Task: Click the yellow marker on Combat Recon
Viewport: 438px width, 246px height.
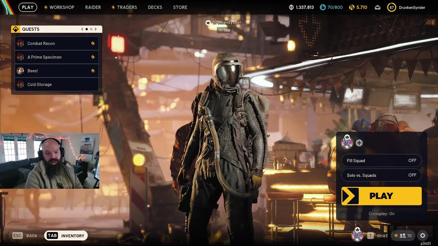Action: [x=93, y=43]
